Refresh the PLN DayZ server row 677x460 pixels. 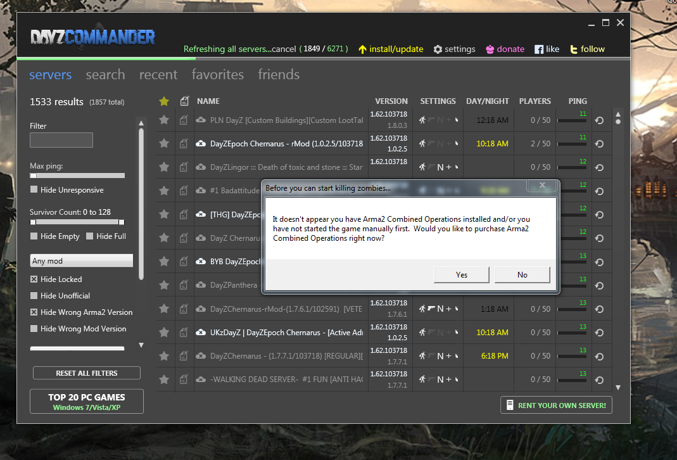click(x=599, y=120)
